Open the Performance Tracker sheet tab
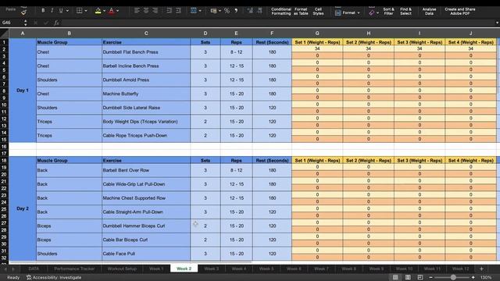The height and width of the screenshot is (281, 500). [74, 269]
